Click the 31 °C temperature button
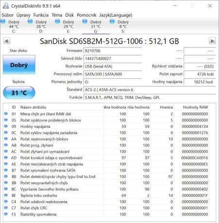This screenshot has height=223, width=219. click(x=19, y=93)
